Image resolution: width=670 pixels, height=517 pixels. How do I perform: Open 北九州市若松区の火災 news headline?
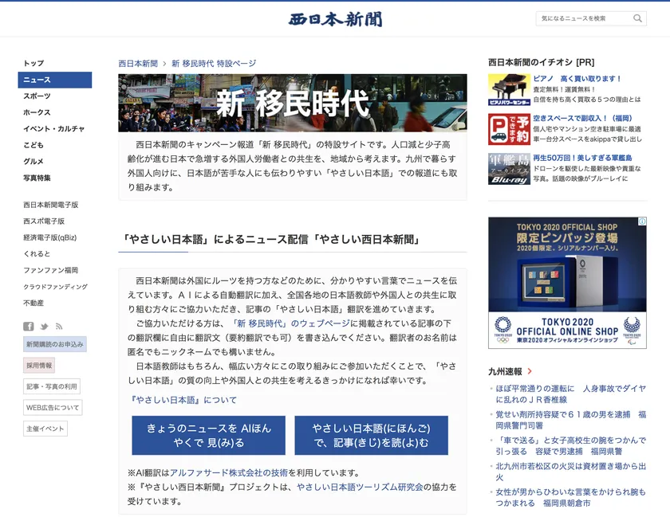tap(570, 472)
